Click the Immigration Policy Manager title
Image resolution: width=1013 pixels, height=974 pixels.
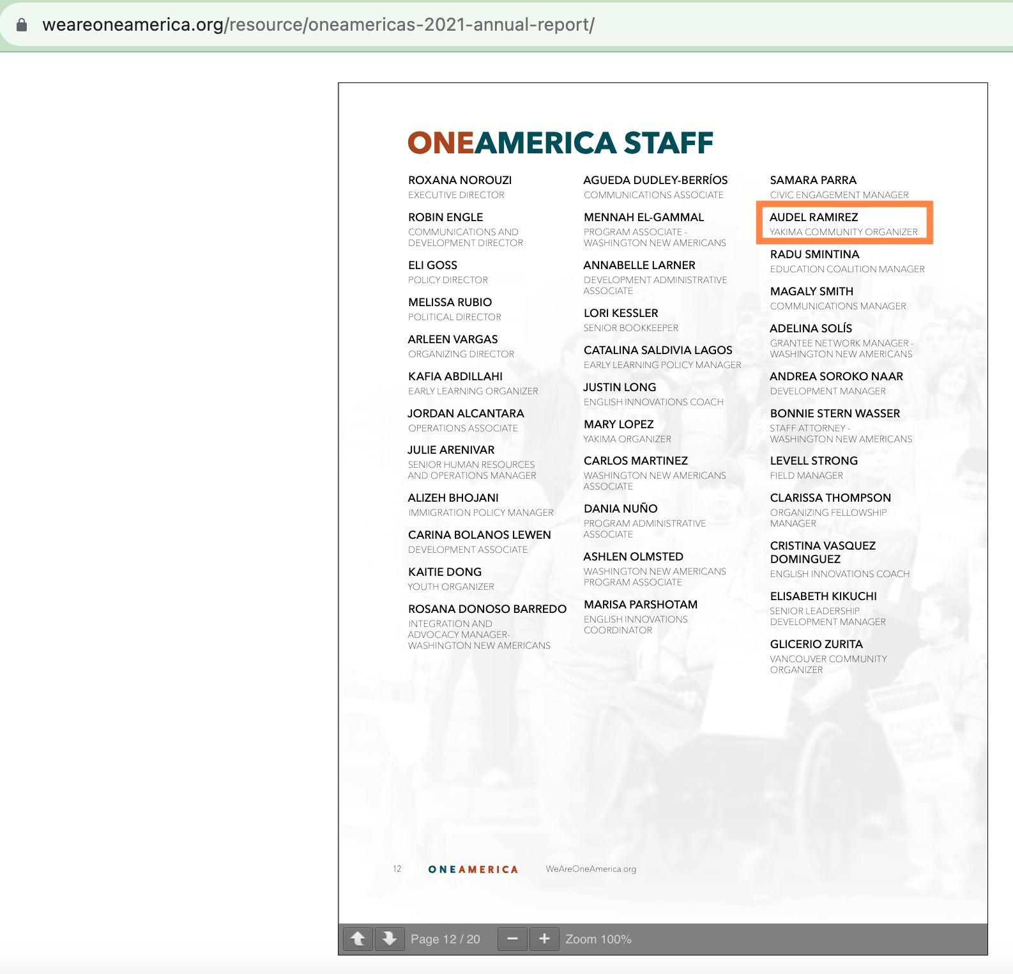(x=480, y=513)
